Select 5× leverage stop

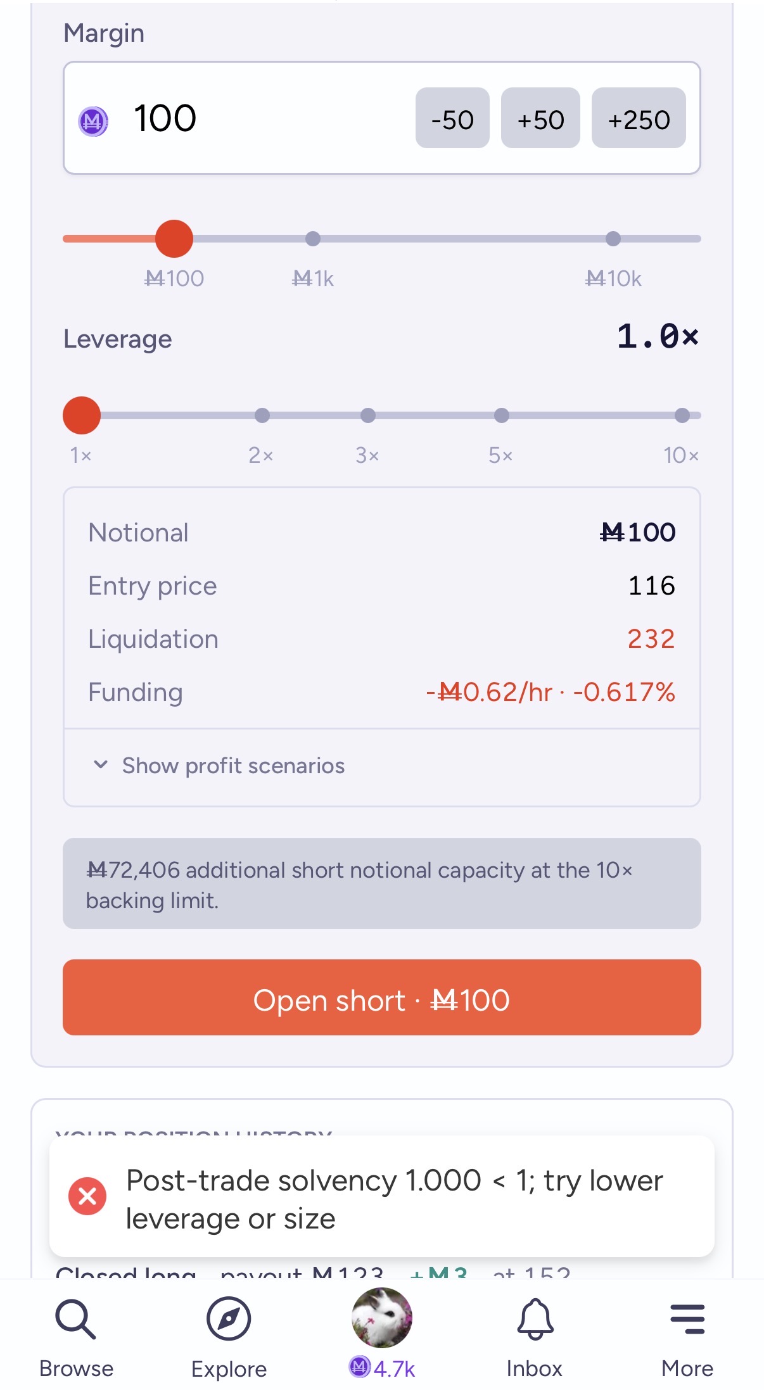[502, 415]
